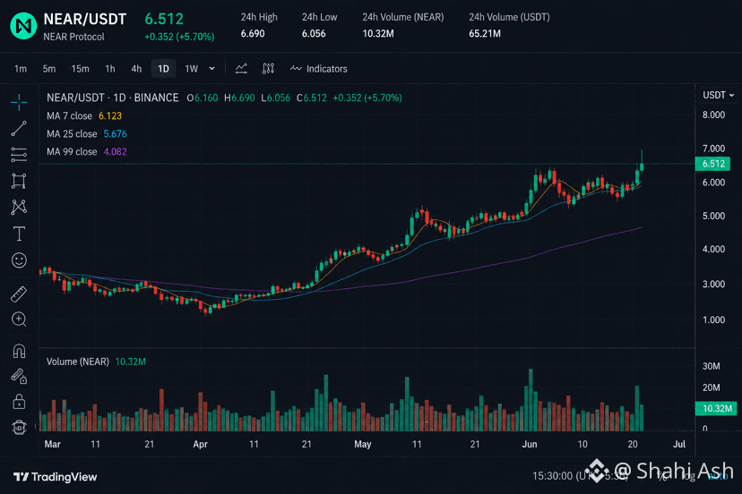The image size is (742, 494).
Task: Activate the zoom in magnifier tool
Action: (x=19, y=319)
